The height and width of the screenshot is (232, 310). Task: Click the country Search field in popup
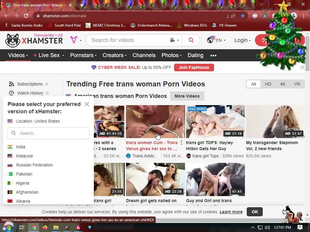[x=48, y=133]
